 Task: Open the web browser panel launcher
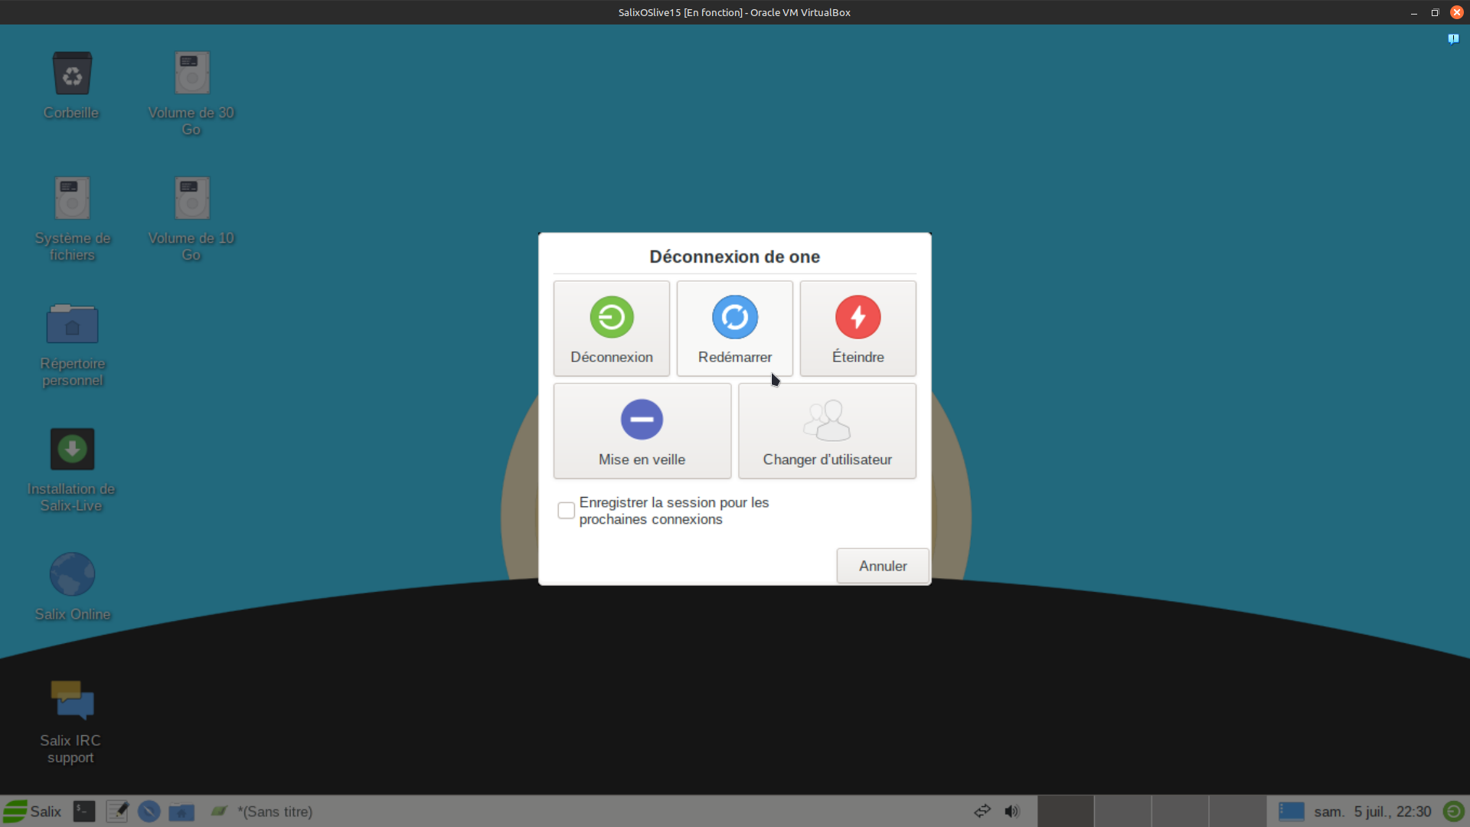point(149,812)
